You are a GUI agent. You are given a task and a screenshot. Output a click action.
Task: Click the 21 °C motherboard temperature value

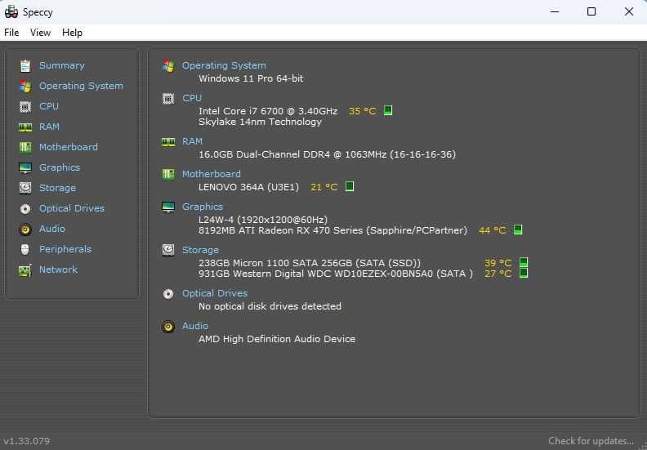click(x=324, y=187)
